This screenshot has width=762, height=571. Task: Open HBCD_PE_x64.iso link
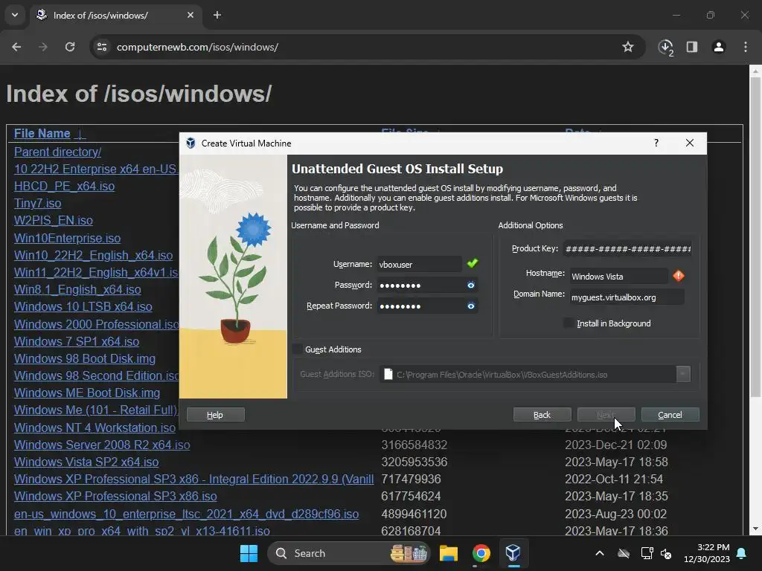pos(64,186)
